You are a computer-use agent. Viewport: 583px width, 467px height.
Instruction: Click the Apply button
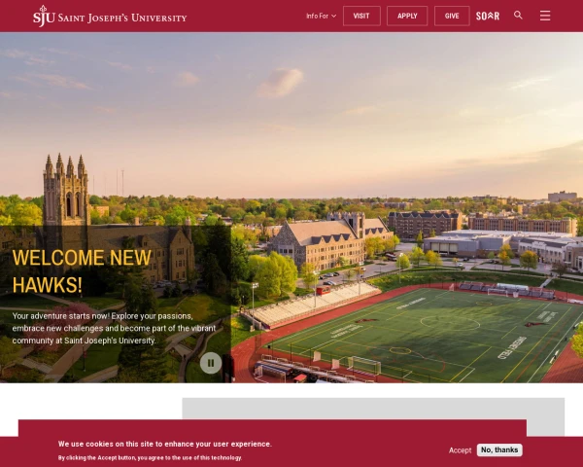(407, 16)
